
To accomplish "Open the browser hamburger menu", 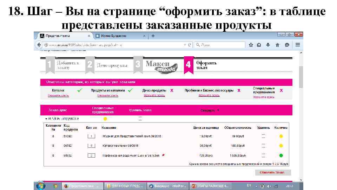I will click(298, 45).
